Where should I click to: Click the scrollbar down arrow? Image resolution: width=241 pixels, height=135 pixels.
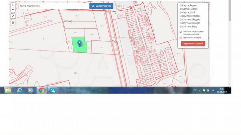pyautogui.click(x=230, y=85)
